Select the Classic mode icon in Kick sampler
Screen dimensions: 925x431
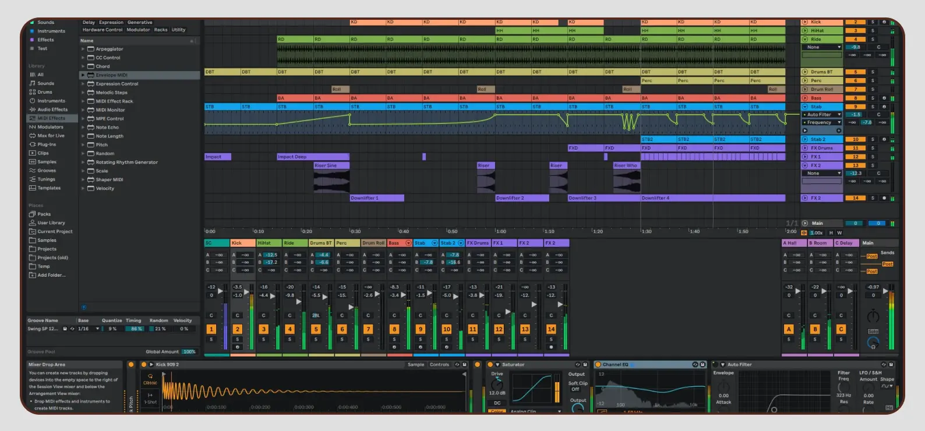150,379
